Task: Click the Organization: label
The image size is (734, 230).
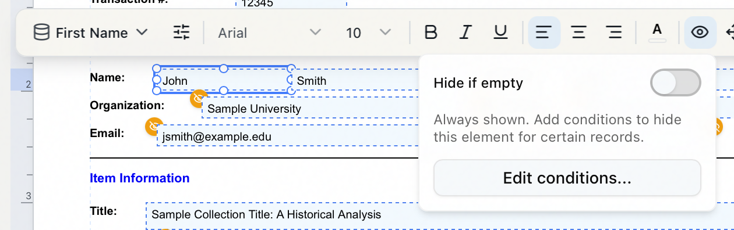Action: click(127, 106)
